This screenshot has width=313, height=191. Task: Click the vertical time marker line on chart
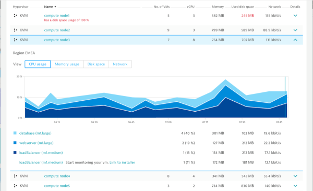(285, 97)
